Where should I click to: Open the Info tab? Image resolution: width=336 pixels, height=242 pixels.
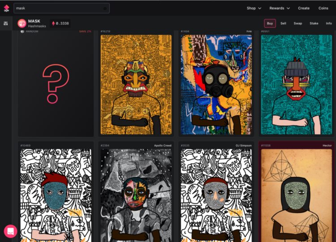pyautogui.click(x=328, y=23)
